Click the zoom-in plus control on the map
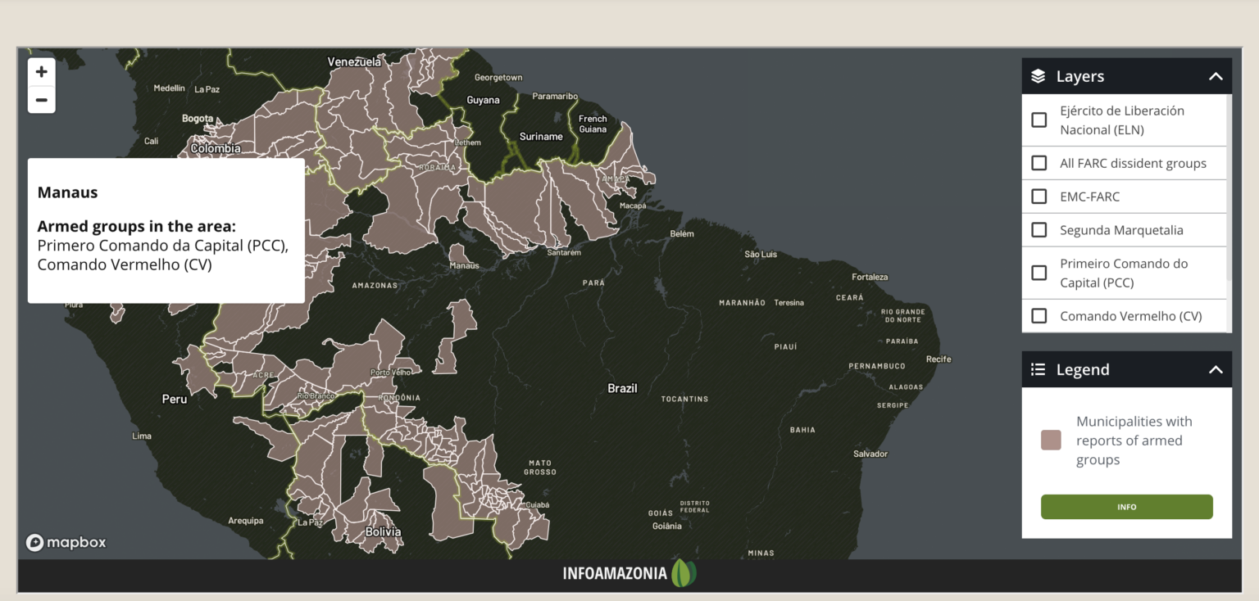 41,71
